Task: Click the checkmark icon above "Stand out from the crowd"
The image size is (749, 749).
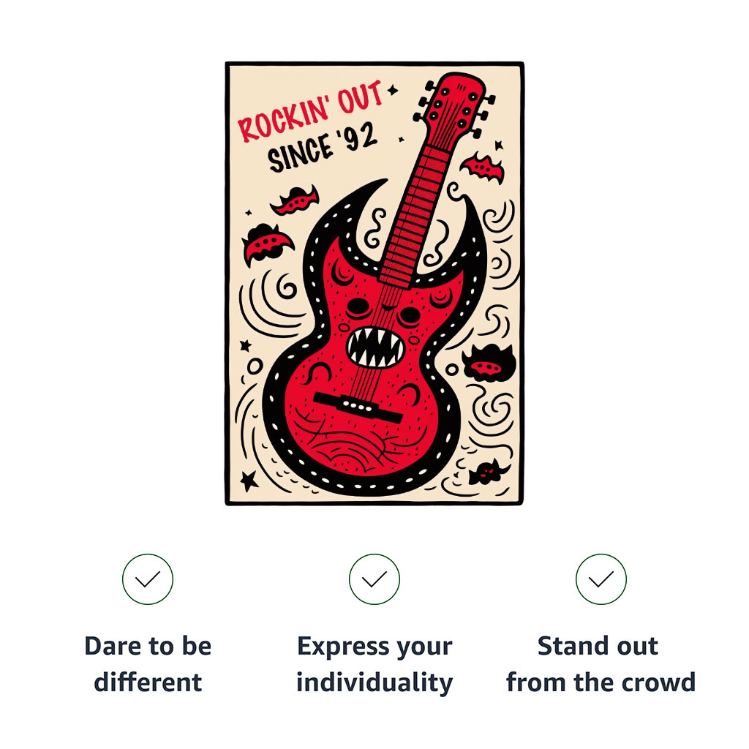Action: (x=601, y=579)
